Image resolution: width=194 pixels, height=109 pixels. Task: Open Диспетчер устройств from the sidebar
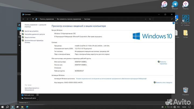click(32, 31)
